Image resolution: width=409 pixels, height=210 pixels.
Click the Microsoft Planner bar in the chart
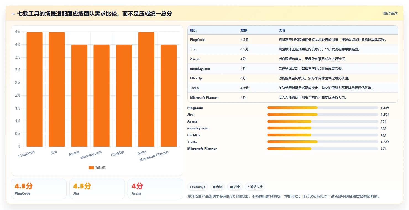point(169,95)
